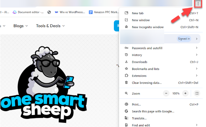Click the Signed in badge
This screenshot has height=127, width=206.
[x=184, y=39]
